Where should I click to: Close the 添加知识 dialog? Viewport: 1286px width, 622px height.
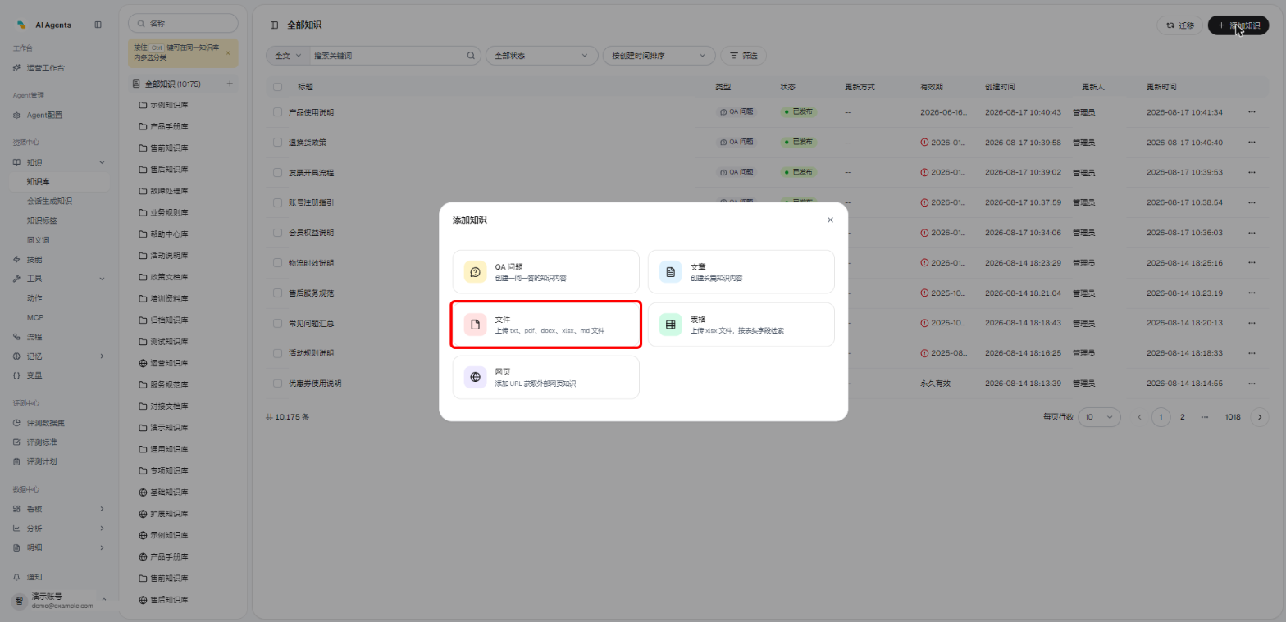[x=830, y=220]
